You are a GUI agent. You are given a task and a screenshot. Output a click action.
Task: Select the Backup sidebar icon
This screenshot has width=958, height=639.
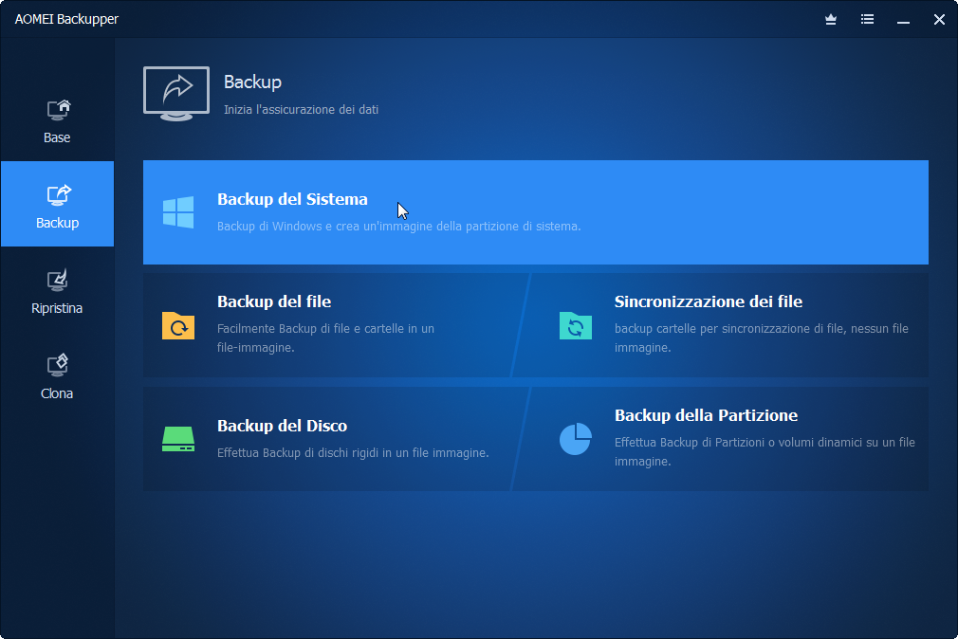pos(59,195)
